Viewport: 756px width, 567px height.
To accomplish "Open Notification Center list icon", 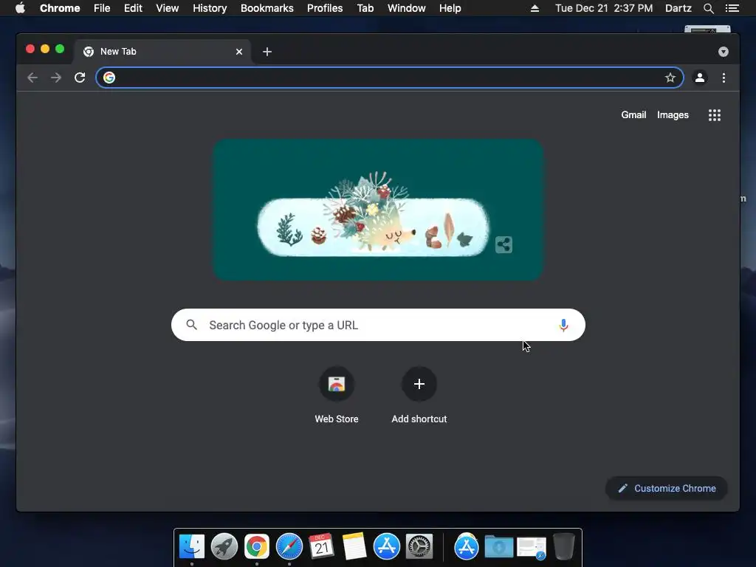I will [732, 8].
